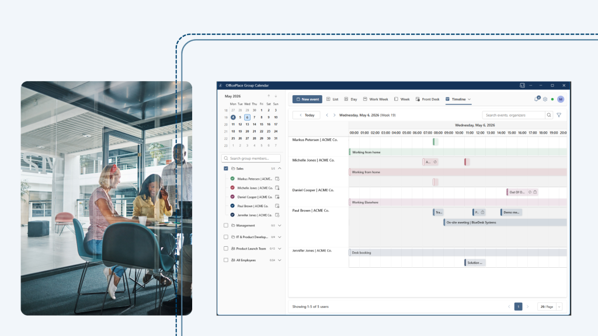Open Daniel Cooper's calendar icon in sidebar
Screen dimensions: 598x336
coord(277,197)
